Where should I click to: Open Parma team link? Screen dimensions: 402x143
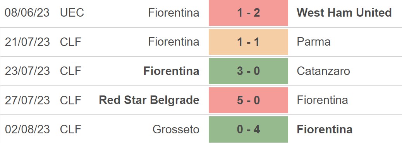314,42
